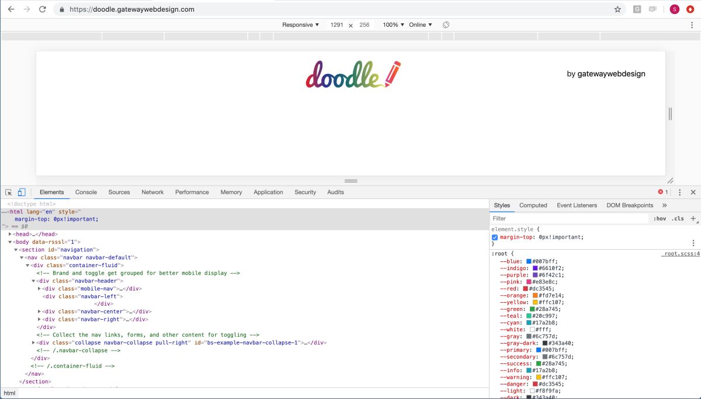Expand the navbar-collapse pull-right div
The height and width of the screenshot is (399, 701).
tap(34, 343)
